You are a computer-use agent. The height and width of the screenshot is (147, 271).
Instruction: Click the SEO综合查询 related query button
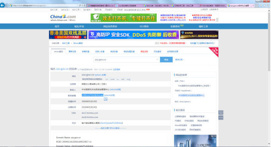point(180,130)
